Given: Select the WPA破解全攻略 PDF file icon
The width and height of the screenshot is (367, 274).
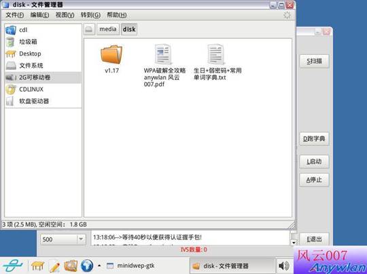Looking at the screenshot, I should (162, 54).
